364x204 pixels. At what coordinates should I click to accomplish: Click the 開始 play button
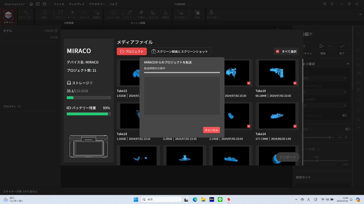pyautogui.click(x=321, y=46)
